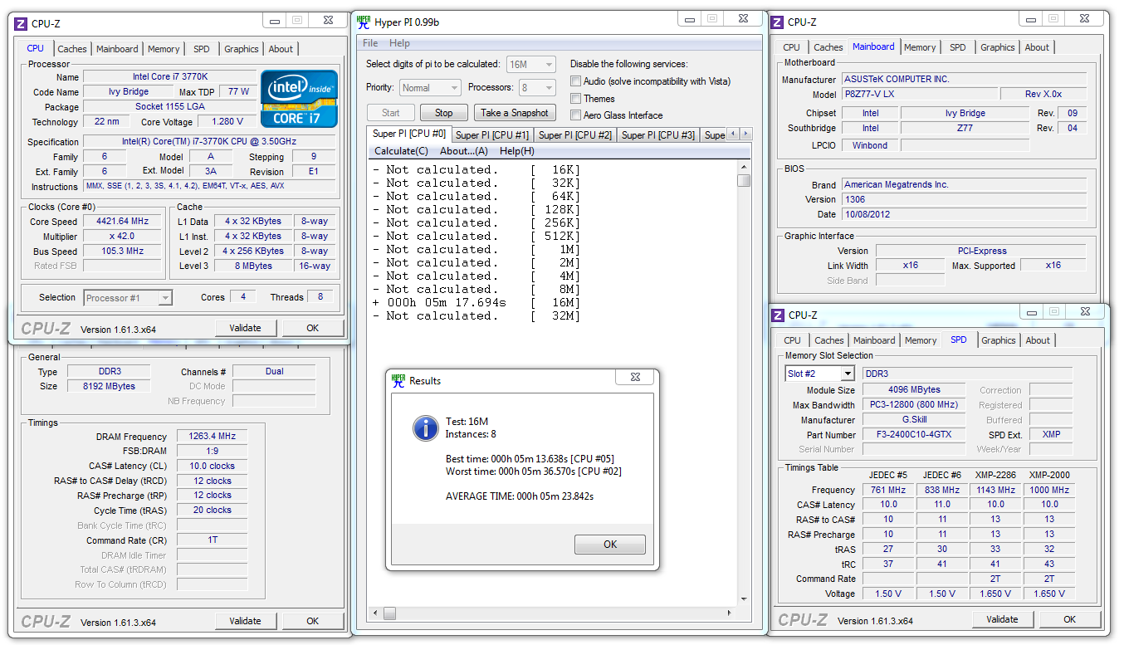The image size is (1124, 645).
Task: Click the CPU-Z icon in the Mainboard window title bar
Action: (x=778, y=22)
